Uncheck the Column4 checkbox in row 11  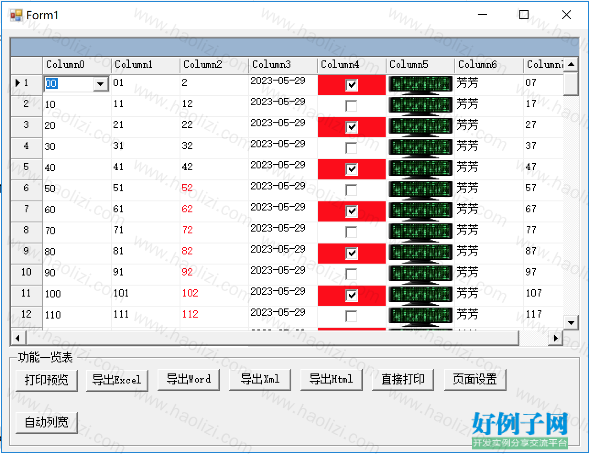point(351,295)
